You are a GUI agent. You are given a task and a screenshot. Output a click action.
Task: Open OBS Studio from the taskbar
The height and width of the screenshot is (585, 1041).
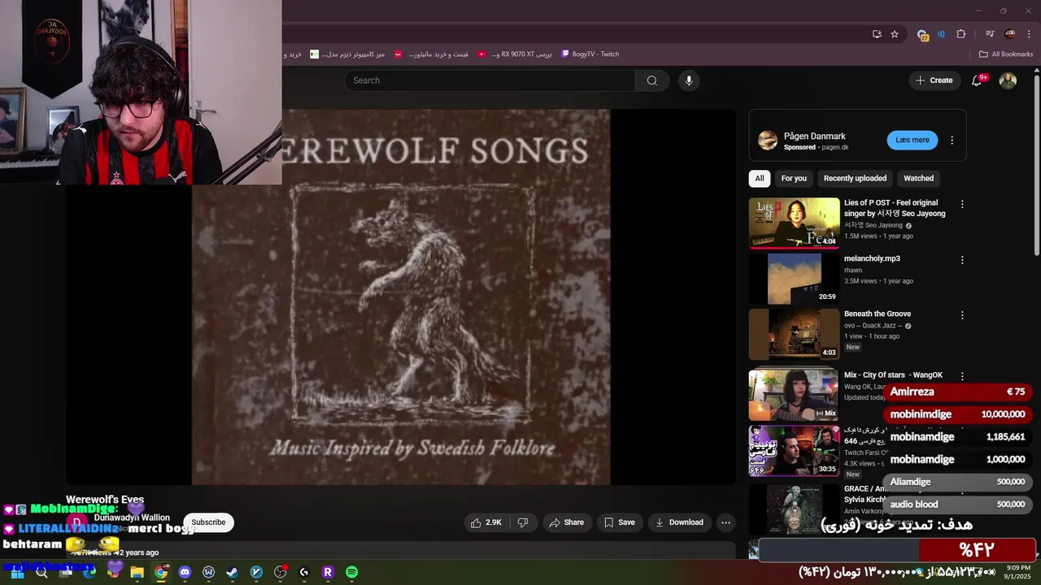click(281, 572)
